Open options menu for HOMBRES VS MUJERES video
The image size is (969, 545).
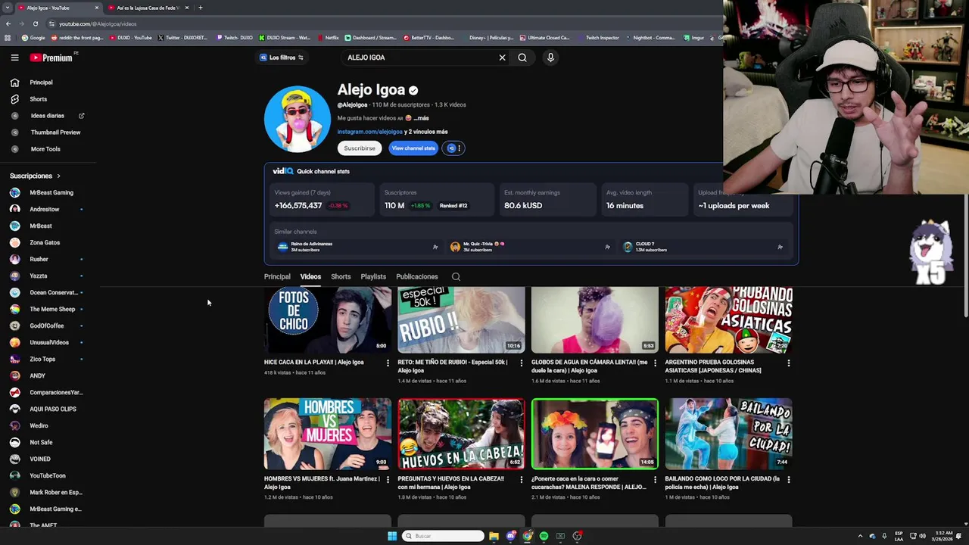pos(388,480)
